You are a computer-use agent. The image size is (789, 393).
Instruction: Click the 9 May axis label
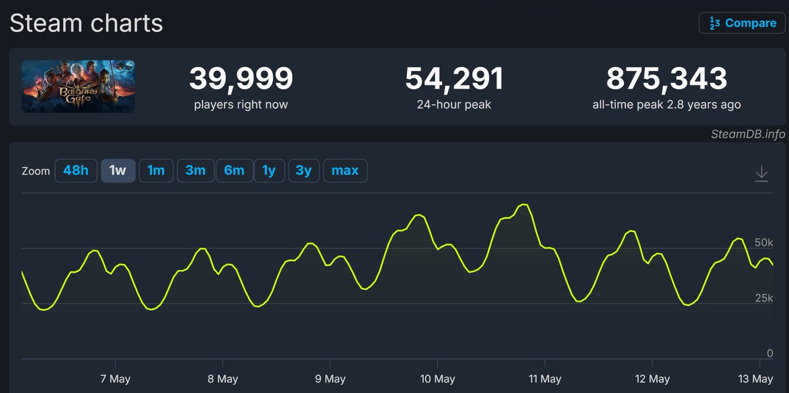point(330,379)
